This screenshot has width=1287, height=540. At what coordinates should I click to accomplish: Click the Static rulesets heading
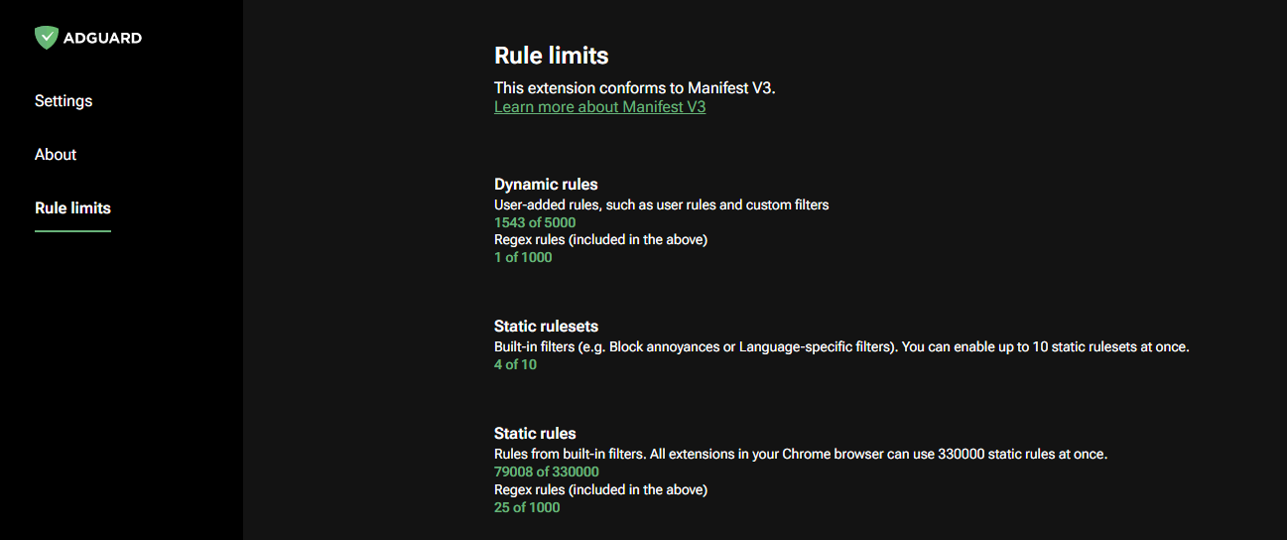click(546, 327)
